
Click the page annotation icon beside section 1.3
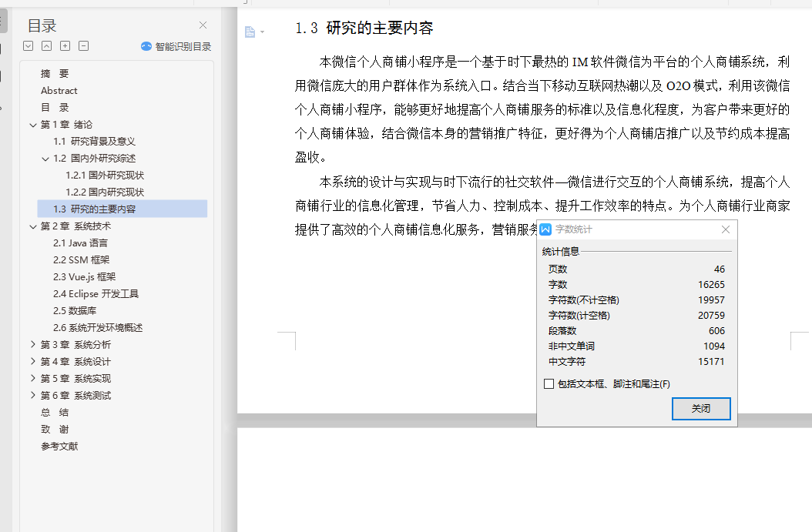(x=250, y=31)
